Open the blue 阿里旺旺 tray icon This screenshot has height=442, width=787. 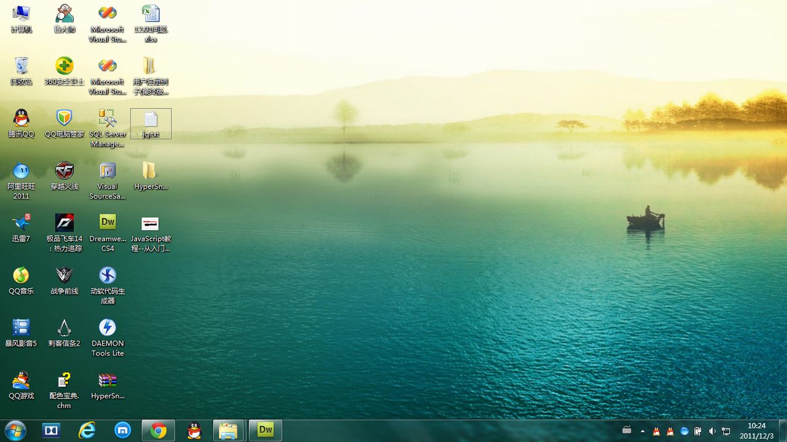pos(684,431)
